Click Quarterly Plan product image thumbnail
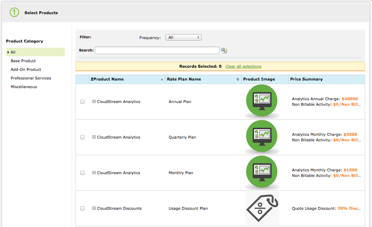Image resolution: width=372 pixels, height=227 pixels. (262, 137)
